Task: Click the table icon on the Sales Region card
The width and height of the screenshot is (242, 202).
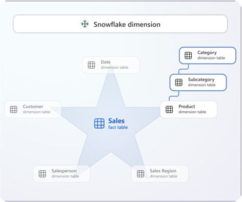Action: tap(140, 174)
